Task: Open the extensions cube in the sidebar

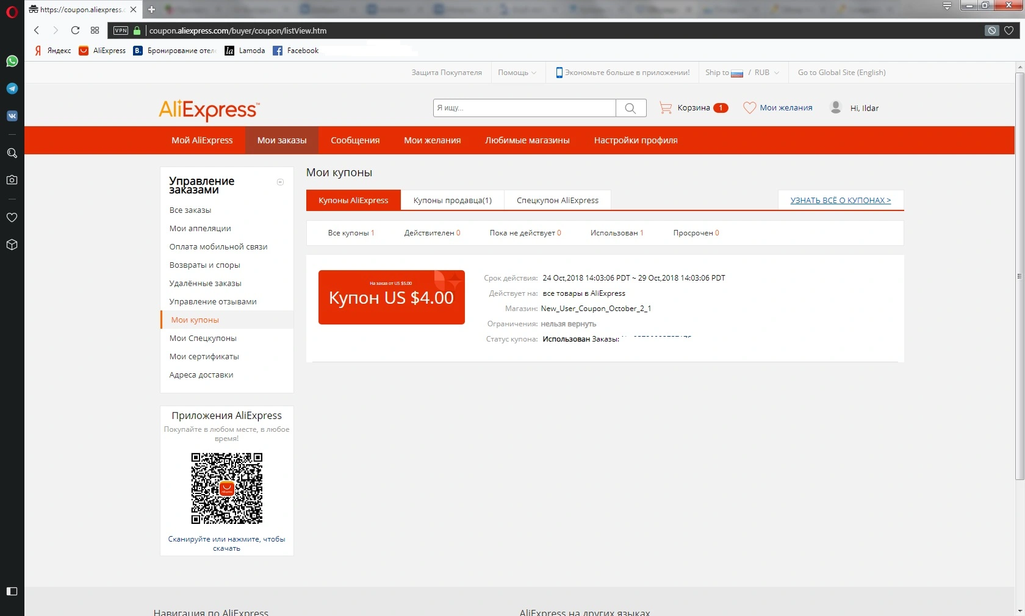Action: 12,245
